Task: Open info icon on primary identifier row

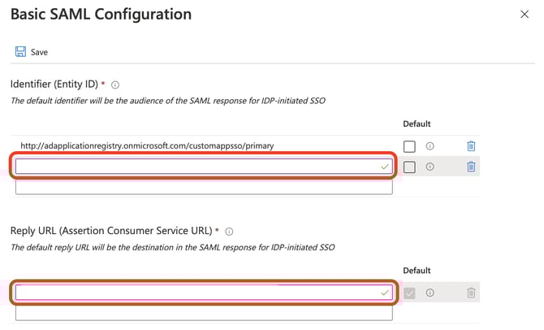Action: [430, 146]
